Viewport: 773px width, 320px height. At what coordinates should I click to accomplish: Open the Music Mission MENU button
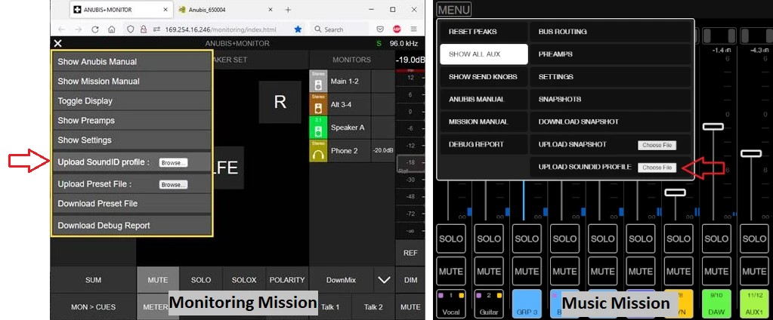pos(453,9)
